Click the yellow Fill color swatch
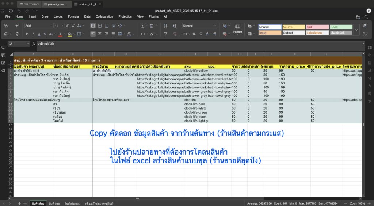This screenshot has width=374, height=206. pos(70,34)
